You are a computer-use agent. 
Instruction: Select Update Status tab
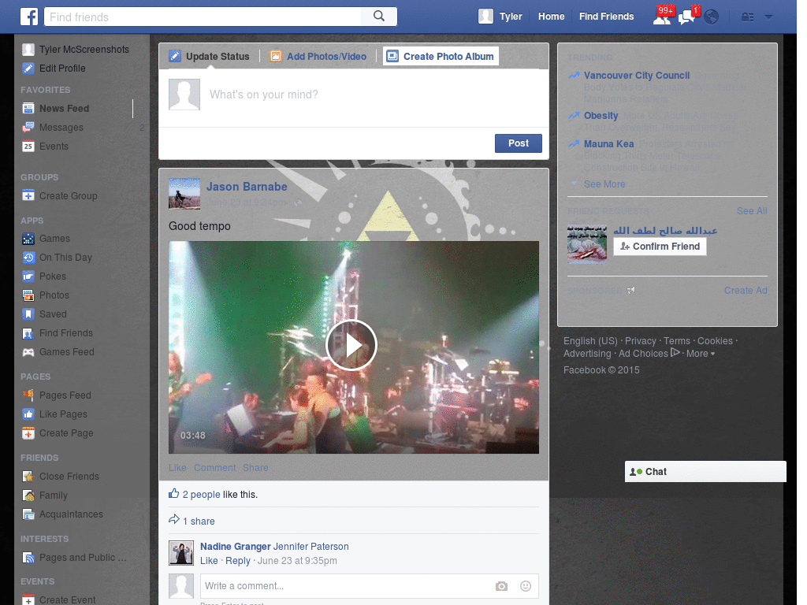(x=210, y=57)
